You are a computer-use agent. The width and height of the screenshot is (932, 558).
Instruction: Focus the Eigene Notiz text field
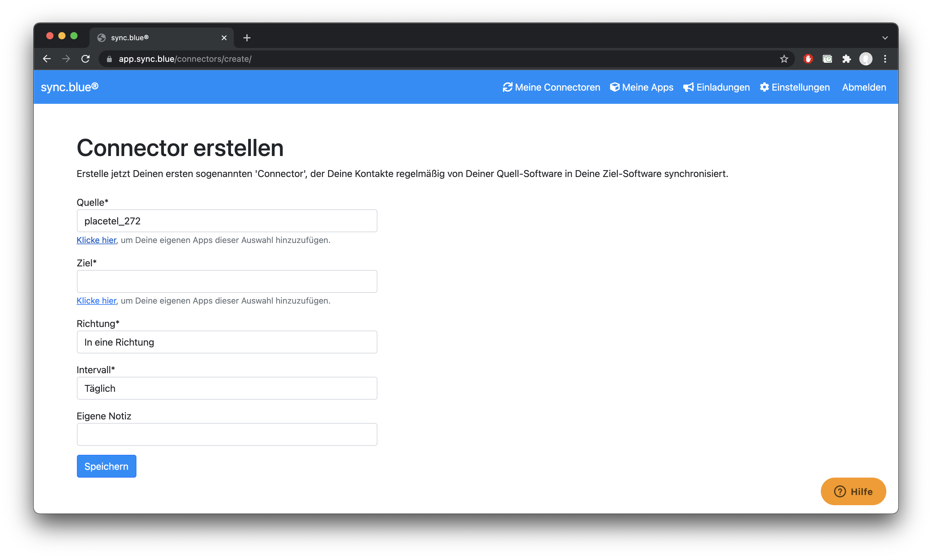tap(227, 434)
